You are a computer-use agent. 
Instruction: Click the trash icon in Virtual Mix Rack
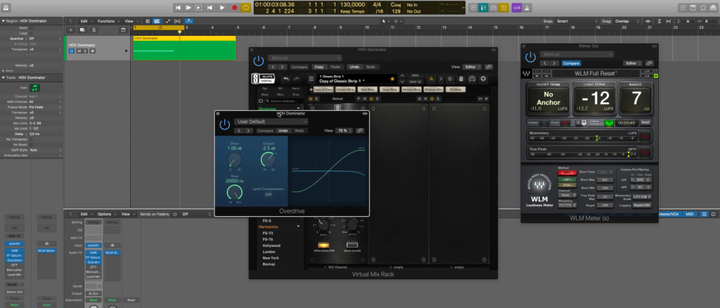pyautogui.click(x=461, y=79)
